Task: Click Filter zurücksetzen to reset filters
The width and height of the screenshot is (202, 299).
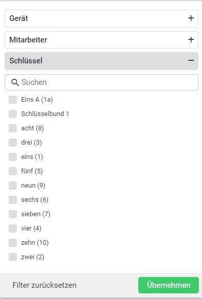Action: [44, 285]
